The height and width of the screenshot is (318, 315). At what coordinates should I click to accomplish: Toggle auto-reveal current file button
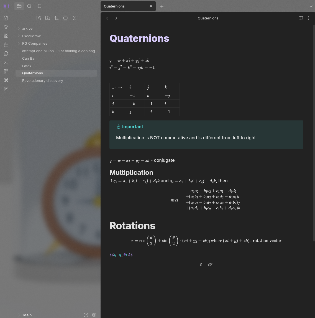tap(65, 18)
